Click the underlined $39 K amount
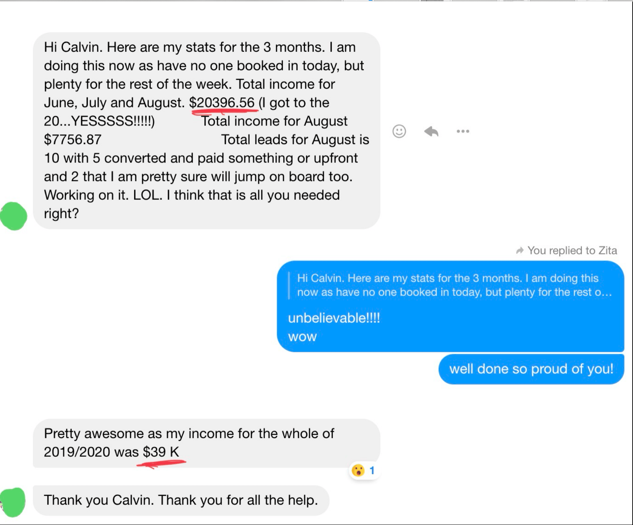 tap(161, 452)
